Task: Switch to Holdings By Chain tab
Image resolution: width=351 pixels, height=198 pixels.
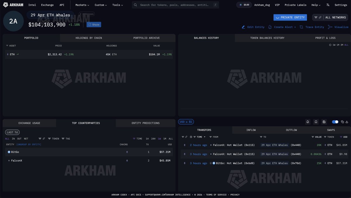Action: (89, 38)
